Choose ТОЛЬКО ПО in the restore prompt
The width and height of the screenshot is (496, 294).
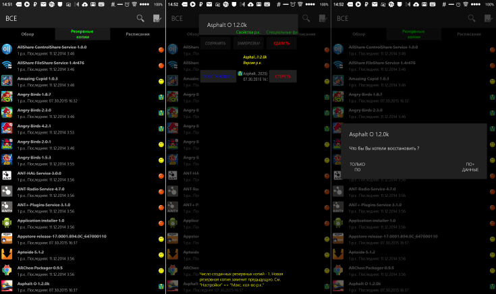coord(358,167)
